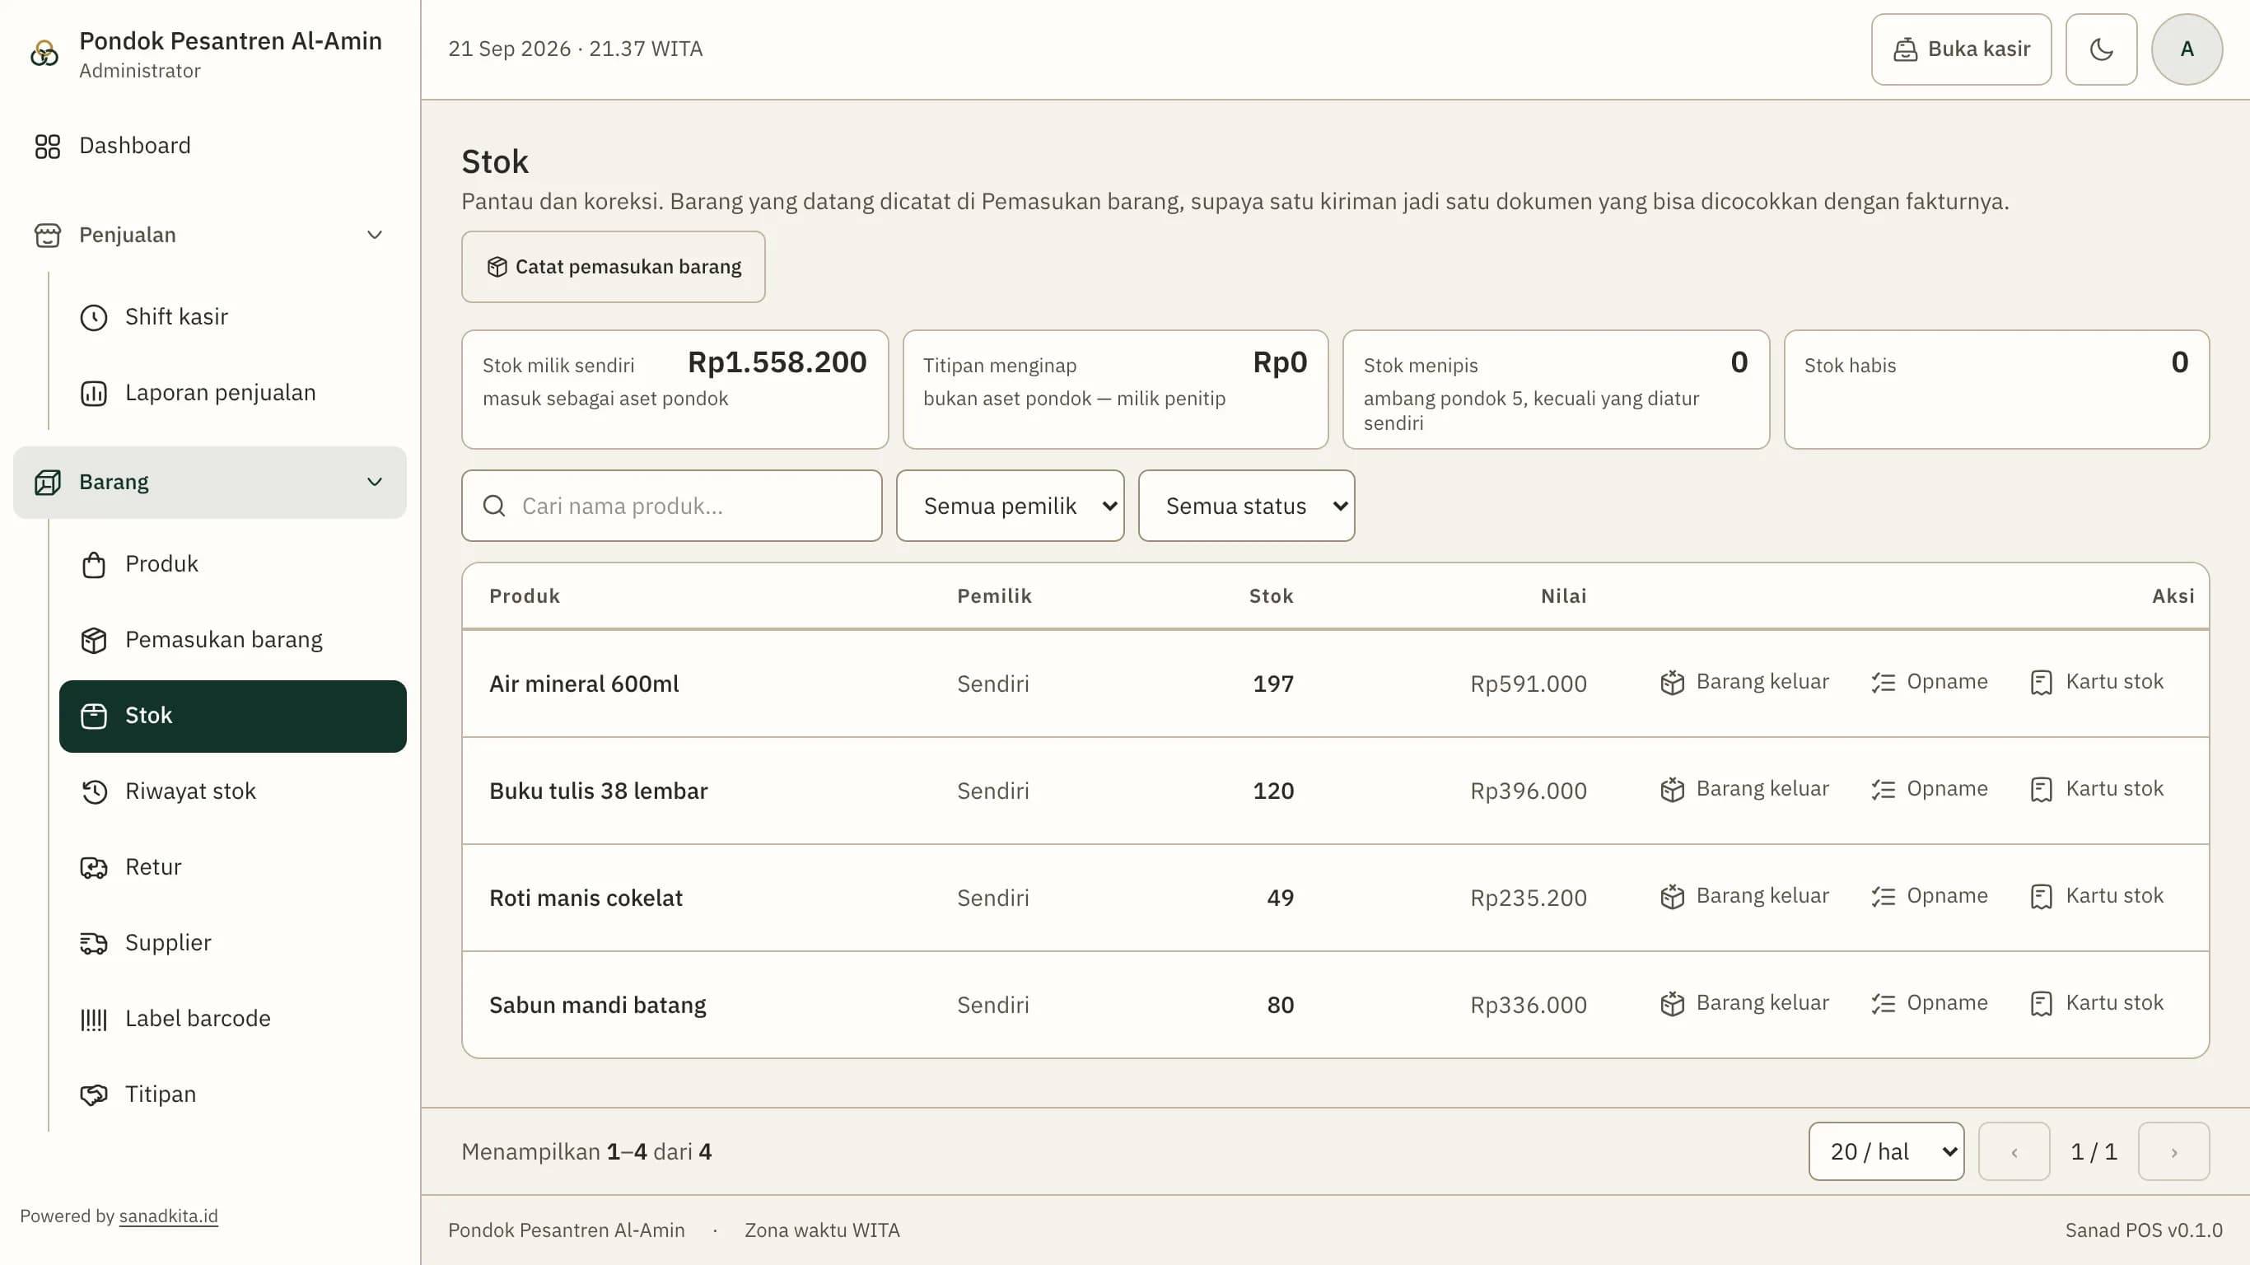The height and width of the screenshot is (1265, 2250).
Task: Click the Stok milik sendiri summary card
Action: point(675,390)
